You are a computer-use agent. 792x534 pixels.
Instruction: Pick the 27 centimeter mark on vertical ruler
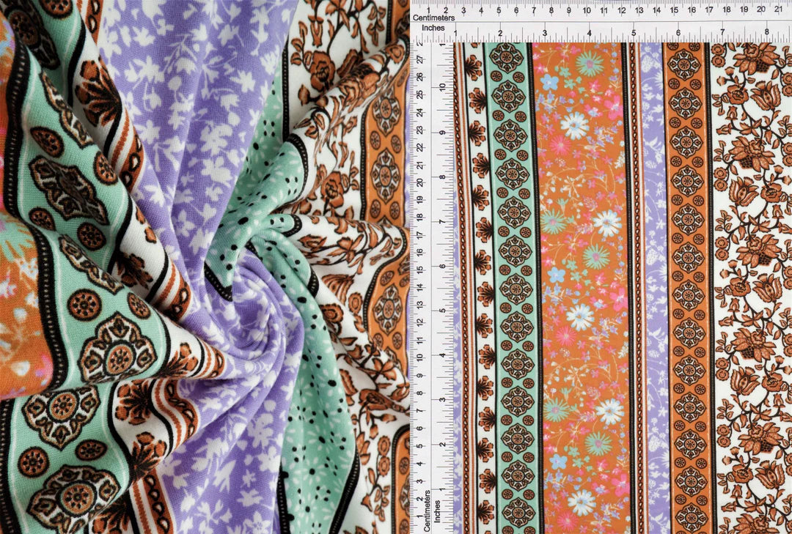pyautogui.click(x=419, y=59)
